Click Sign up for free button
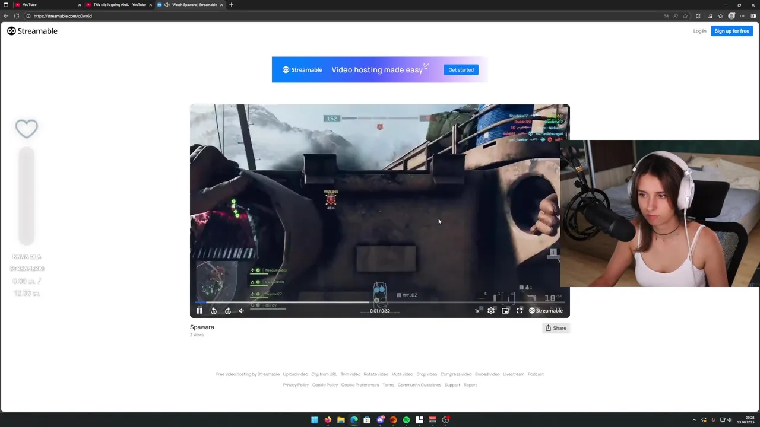Screen dimensions: 760x427 pyautogui.click(x=731, y=31)
